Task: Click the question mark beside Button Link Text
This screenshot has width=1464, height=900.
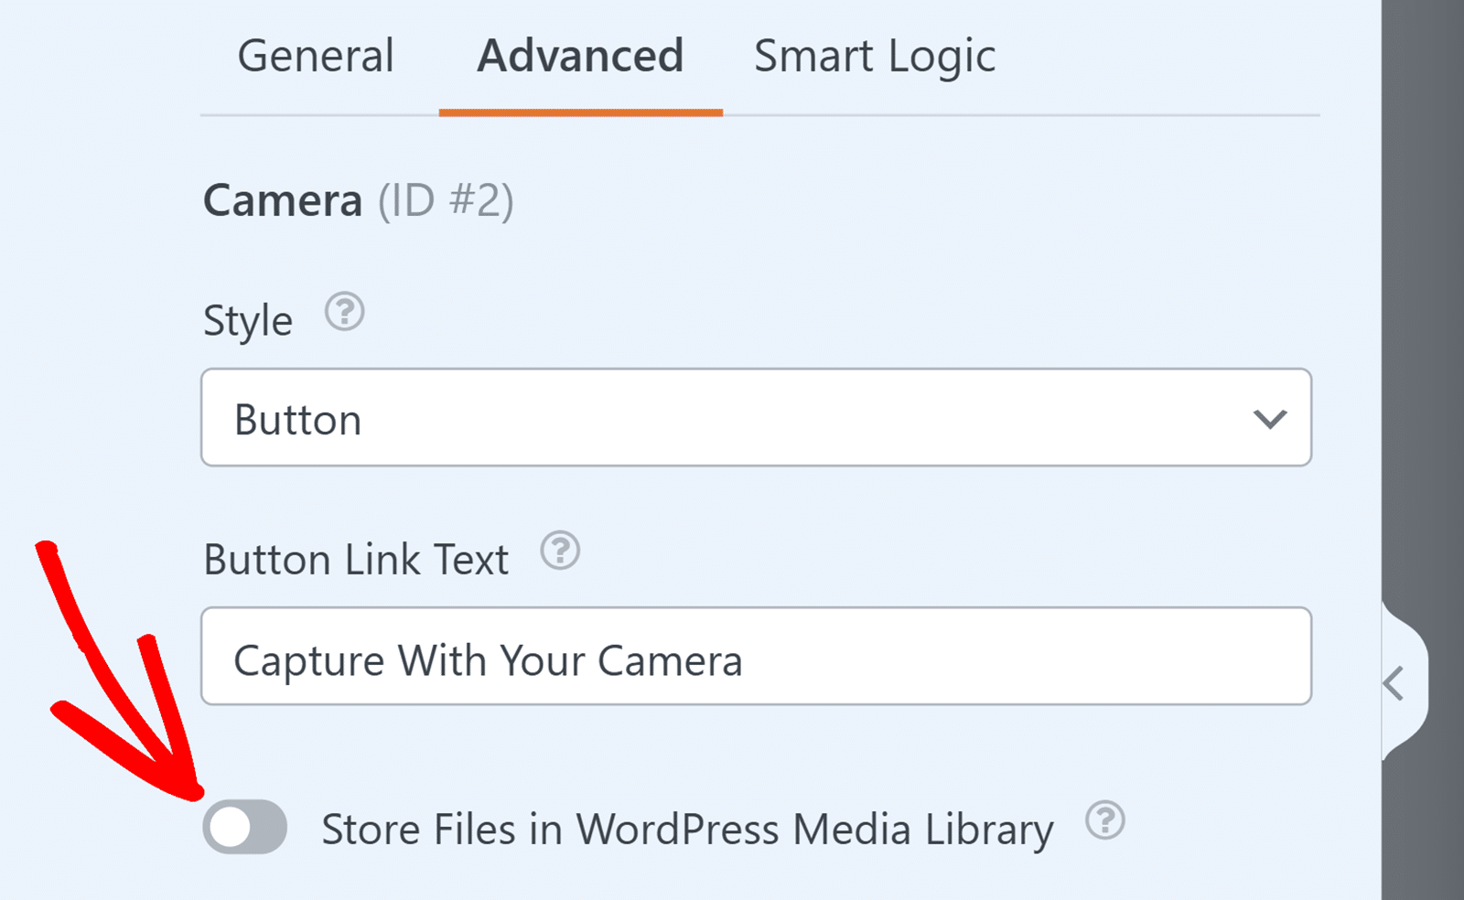Action: tap(561, 552)
